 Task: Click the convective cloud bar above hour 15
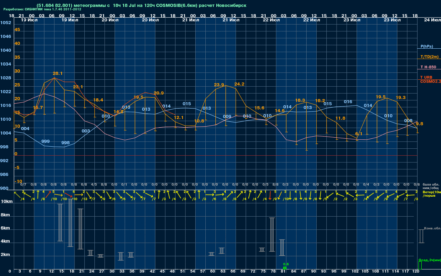tap(60, 223)
